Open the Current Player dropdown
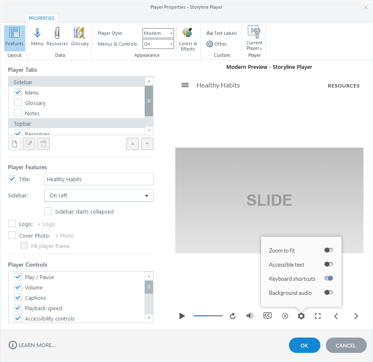This screenshot has width=373, height=362. pyautogui.click(x=254, y=38)
